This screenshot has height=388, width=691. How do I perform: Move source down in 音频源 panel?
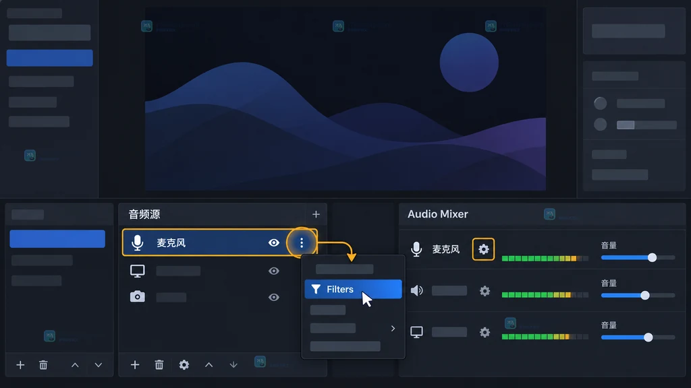click(233, 364)
